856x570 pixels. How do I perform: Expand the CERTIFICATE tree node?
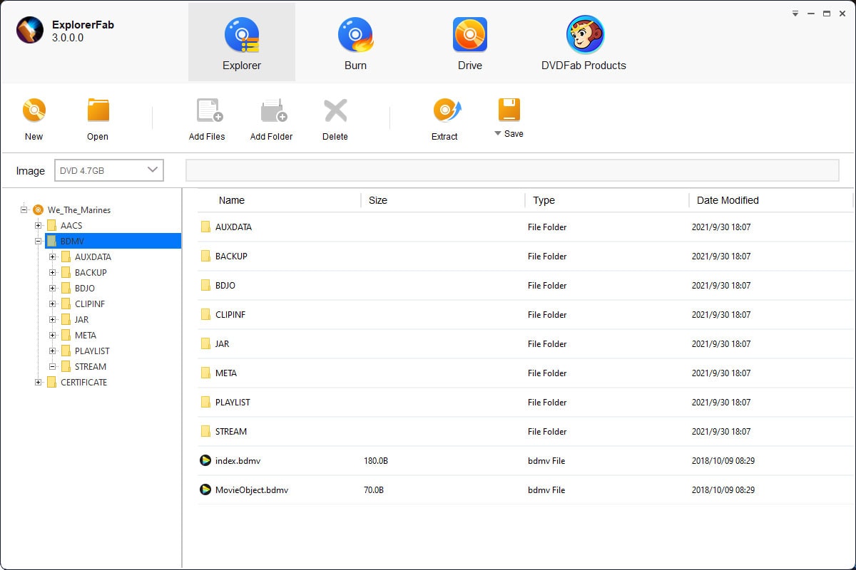click(39, 382)
